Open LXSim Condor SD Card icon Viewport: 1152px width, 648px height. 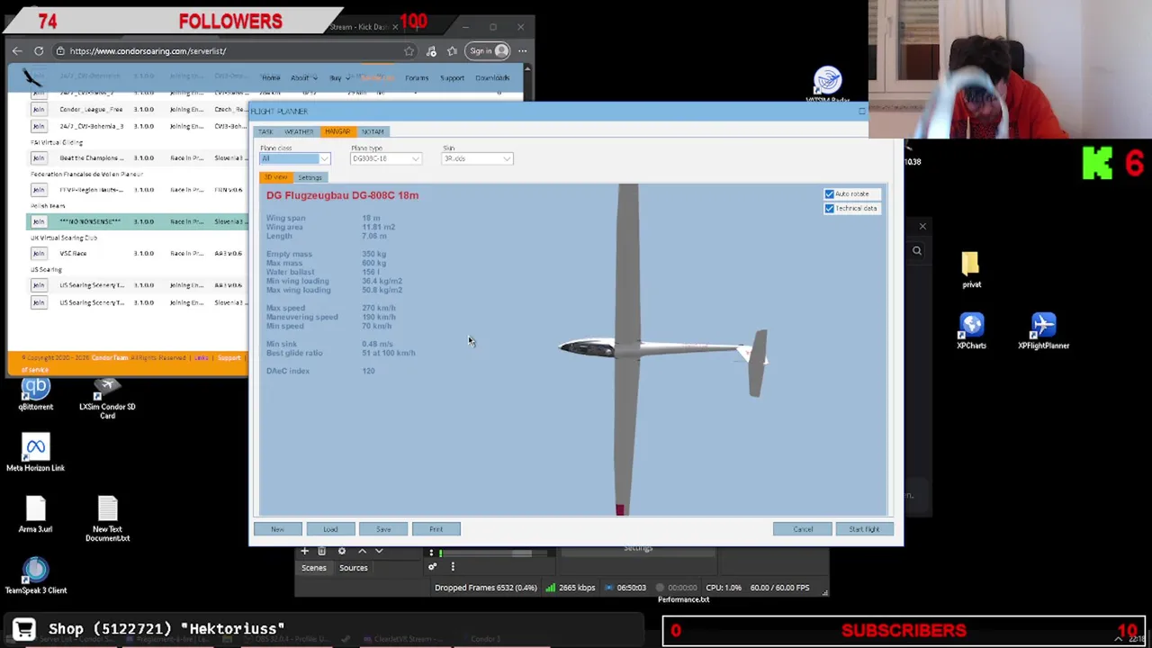[107, 399]
